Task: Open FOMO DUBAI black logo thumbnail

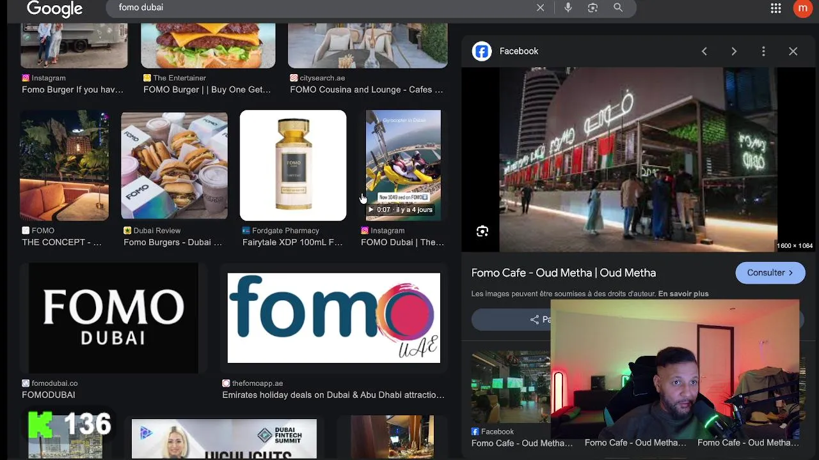Action: (113, 318)
